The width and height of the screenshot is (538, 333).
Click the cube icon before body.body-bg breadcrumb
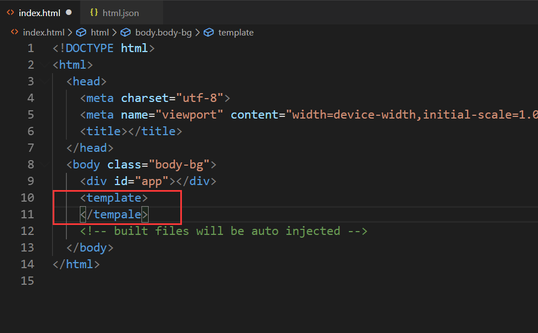[x=125, y=33]
